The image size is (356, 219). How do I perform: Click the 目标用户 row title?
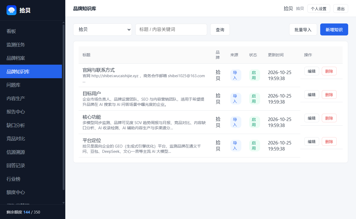coord(92,94)
